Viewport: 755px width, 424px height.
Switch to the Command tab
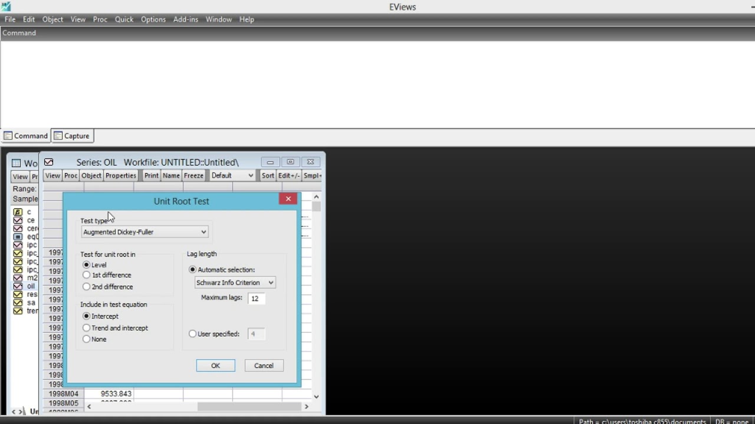click(25, 136)
